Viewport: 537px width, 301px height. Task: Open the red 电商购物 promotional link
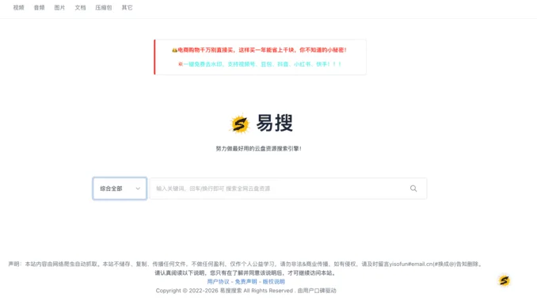tap(259, 50)
